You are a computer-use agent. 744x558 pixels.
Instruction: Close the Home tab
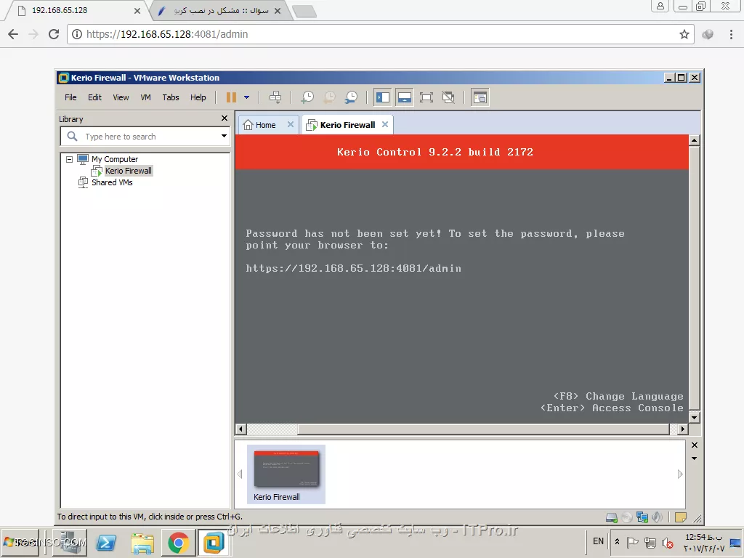(x=291, y=124)
